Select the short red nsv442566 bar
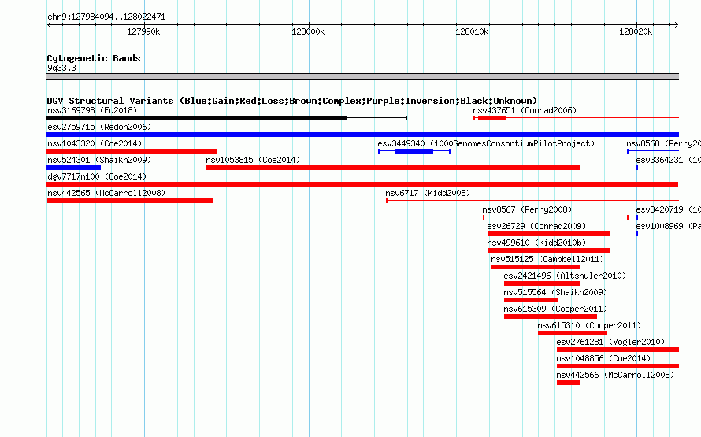 (x=569, y=383)
